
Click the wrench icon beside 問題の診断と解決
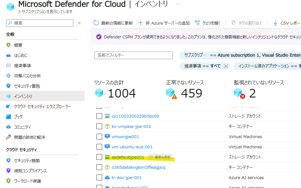(8, 137)
